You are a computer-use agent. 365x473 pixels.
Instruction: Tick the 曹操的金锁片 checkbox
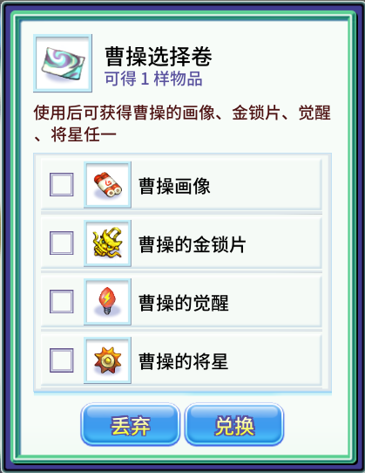click(x=62, y=243)
